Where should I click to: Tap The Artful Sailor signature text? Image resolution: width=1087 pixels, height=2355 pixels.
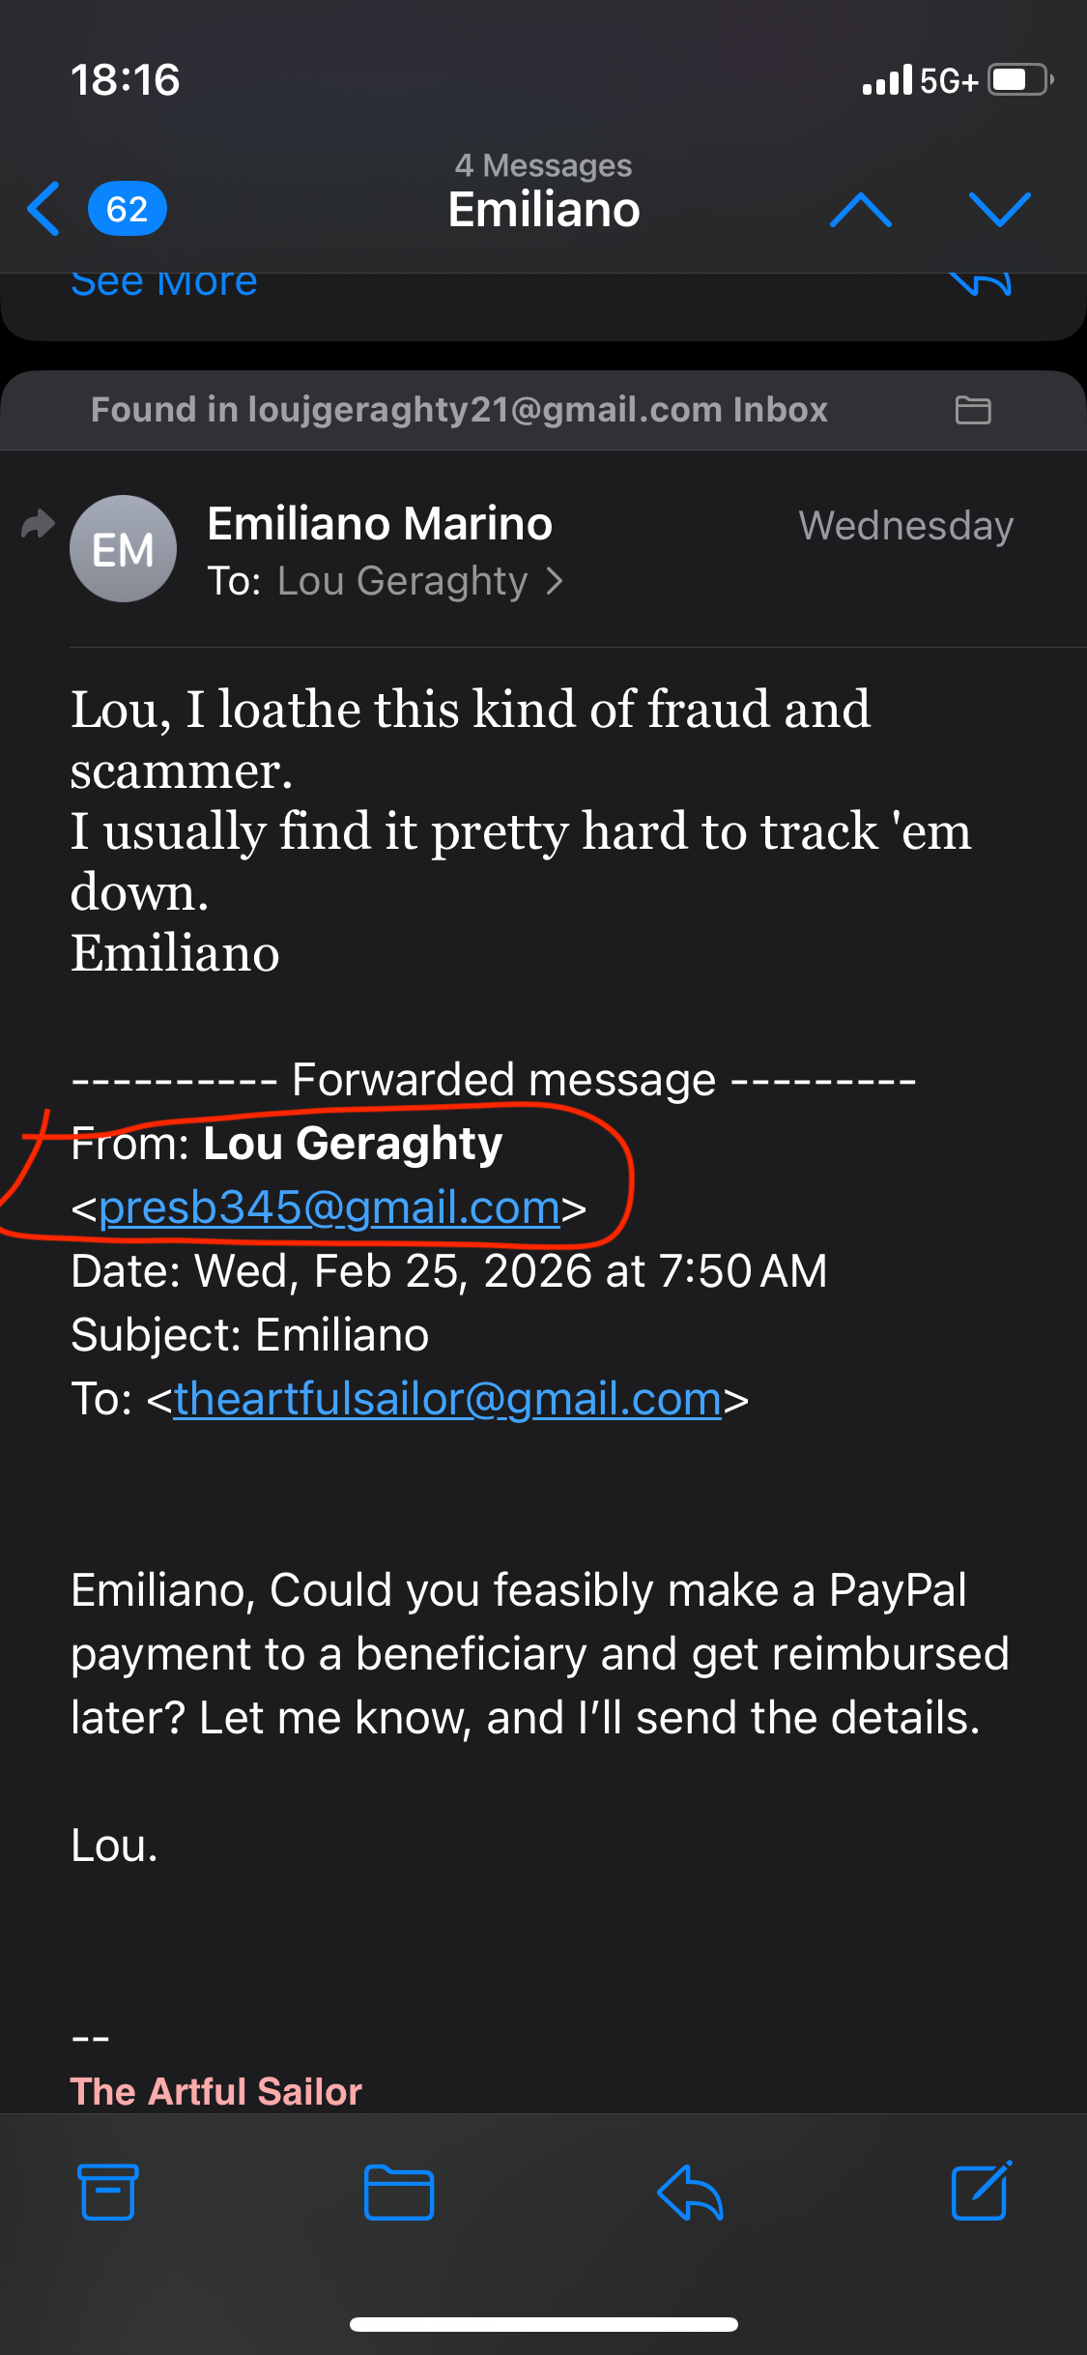(x=216, y=2091)
